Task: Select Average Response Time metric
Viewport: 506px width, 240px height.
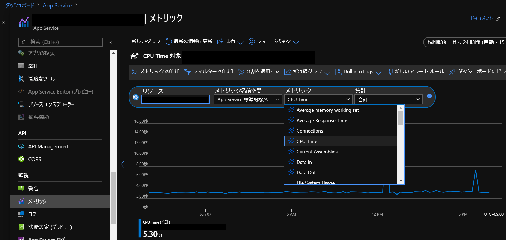Action: (x=341, y=120)
